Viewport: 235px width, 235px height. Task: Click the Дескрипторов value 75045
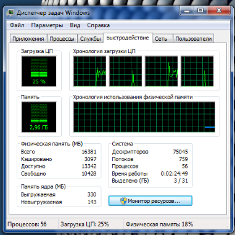[x=180, y=152]
